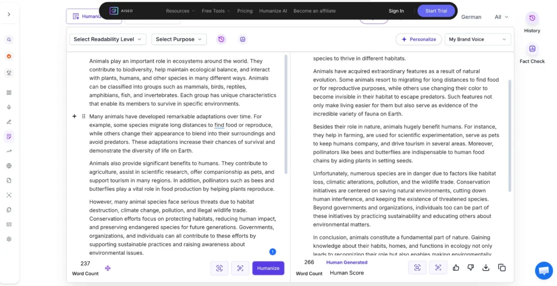Go to the Pricing page

click(x=245, y=11)
